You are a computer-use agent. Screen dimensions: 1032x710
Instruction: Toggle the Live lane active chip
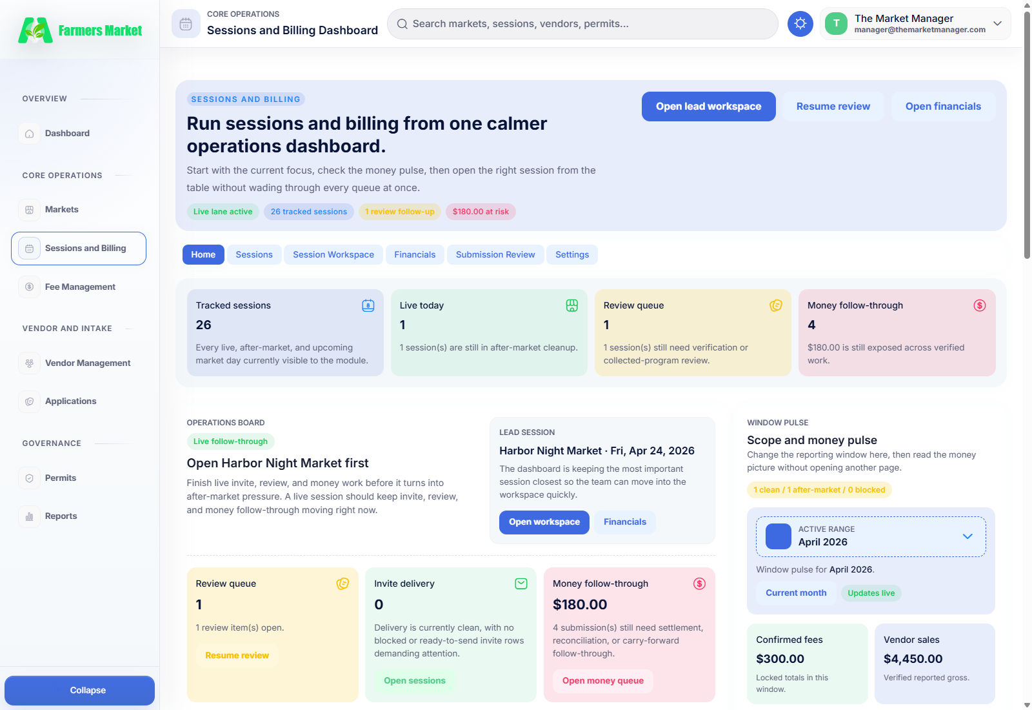(223, 211)
